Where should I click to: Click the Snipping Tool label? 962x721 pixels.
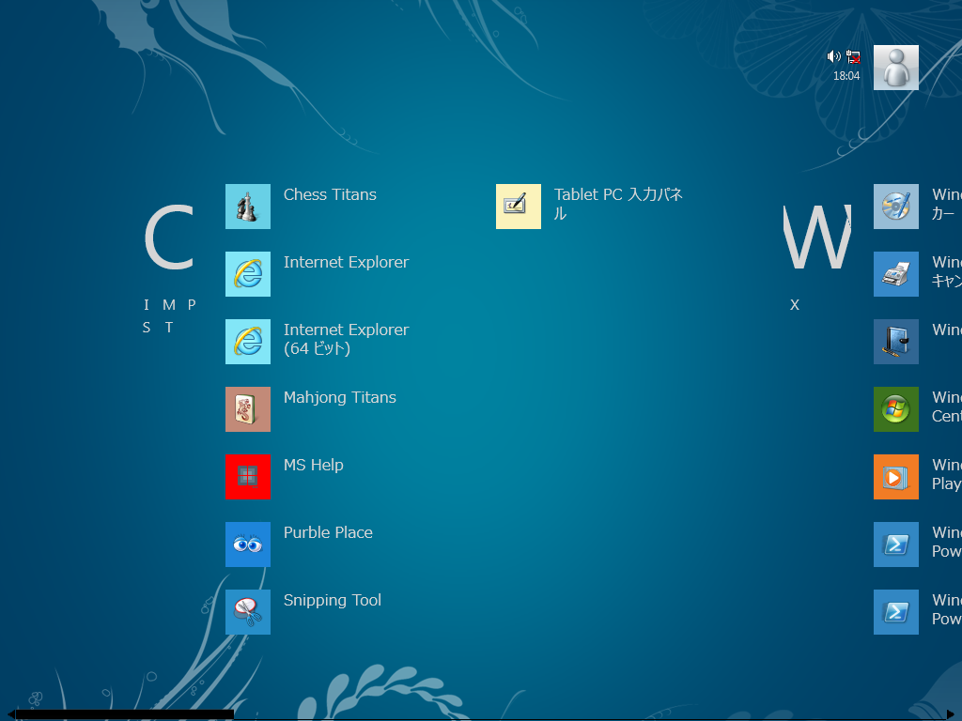click(333, 600)
